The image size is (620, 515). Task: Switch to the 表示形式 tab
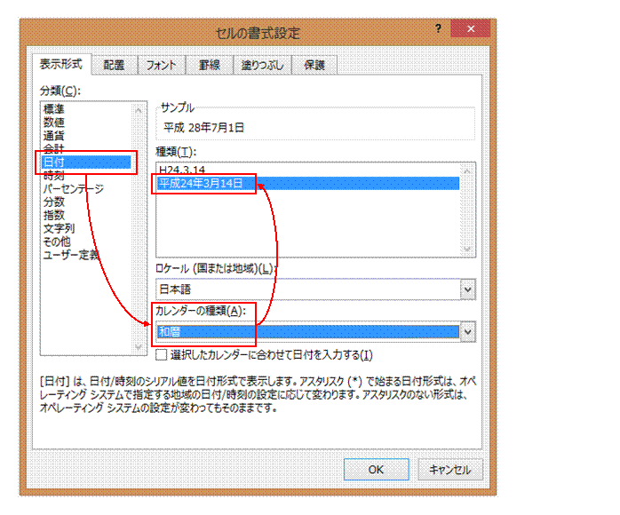61,64
